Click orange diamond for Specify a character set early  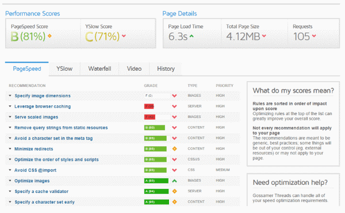tap(174, 201)
